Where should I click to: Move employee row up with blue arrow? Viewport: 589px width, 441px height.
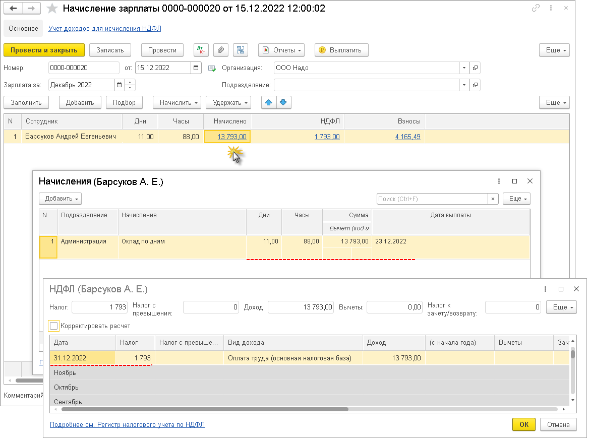click(269, 102)
